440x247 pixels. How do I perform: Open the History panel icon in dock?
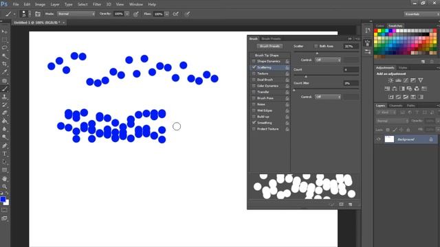(x=367, y=30)
